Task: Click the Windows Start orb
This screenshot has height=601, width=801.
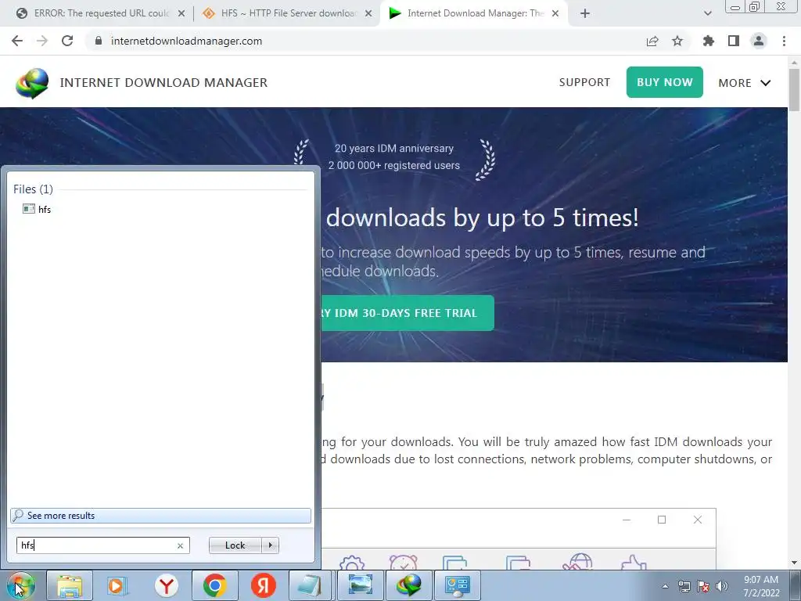Action: click(x=20, y=585)
